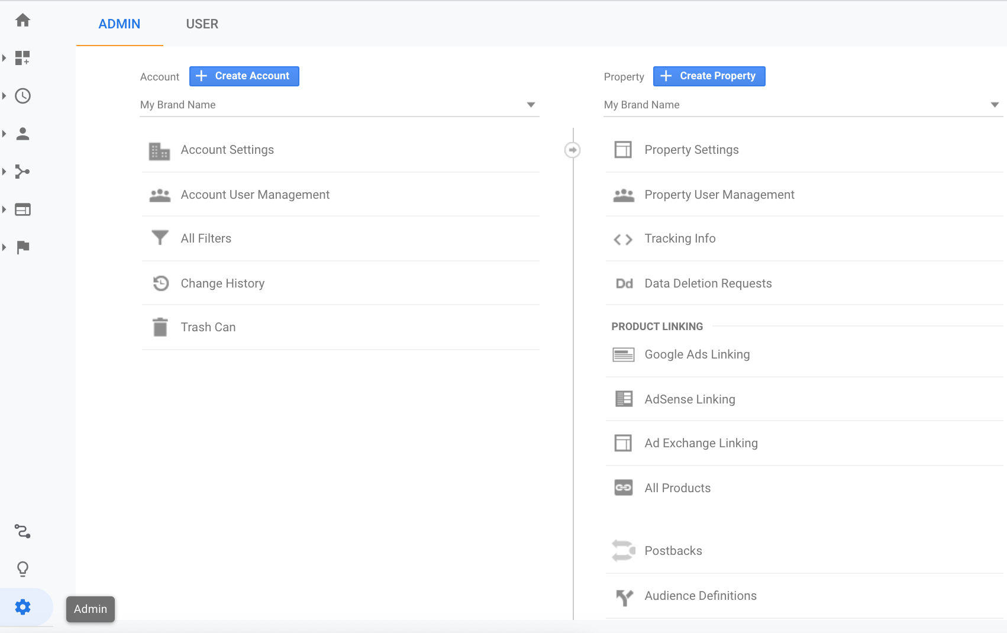Image resolution: width=1007 pixels, height=633 pixels.
Task: Open the Discover lightbulb icon
Action: [22, 569]
